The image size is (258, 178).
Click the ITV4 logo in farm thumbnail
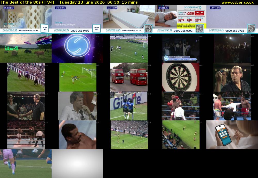12,48
